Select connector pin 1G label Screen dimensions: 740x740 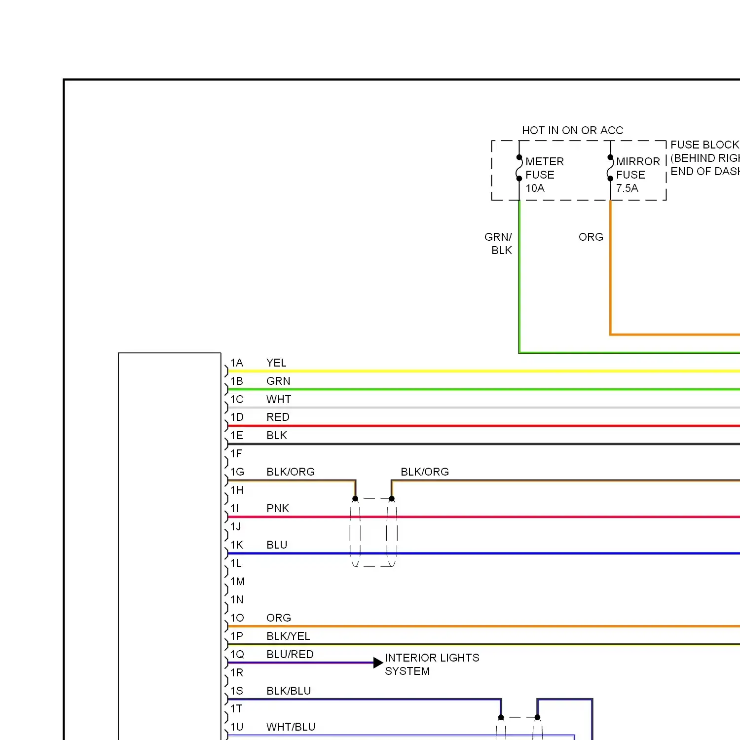click(237, 472)
